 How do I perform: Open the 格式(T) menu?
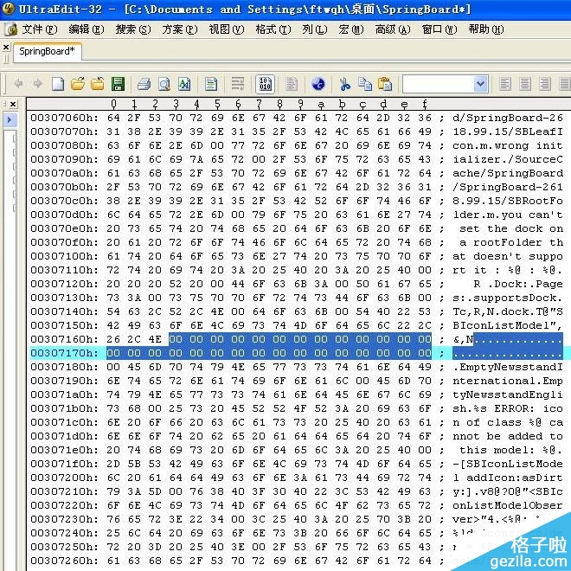(x=273, y=29)
